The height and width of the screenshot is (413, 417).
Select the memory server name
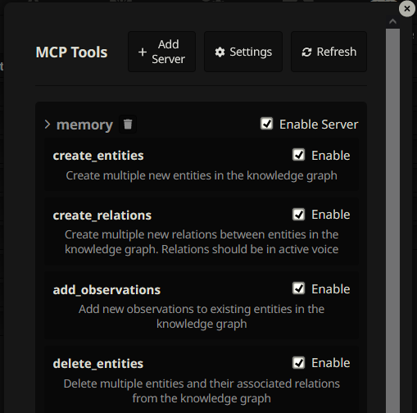point(84,125)
